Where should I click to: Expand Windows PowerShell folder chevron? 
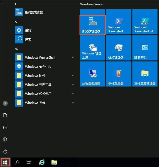coord(73,57)
